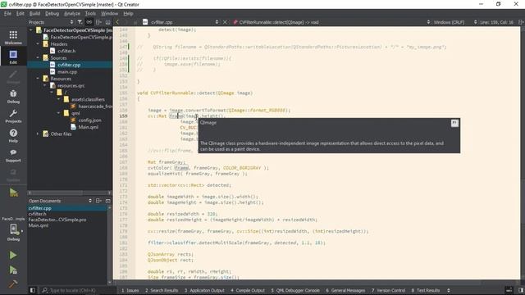
Task: Show the Application Output pane
Action: click(x=204, y=290)
